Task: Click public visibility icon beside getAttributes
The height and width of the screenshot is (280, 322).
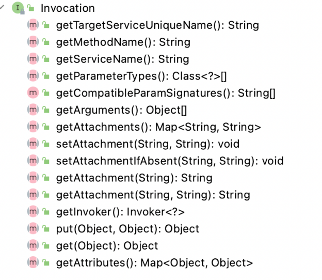Action: [x=46, y=262]
